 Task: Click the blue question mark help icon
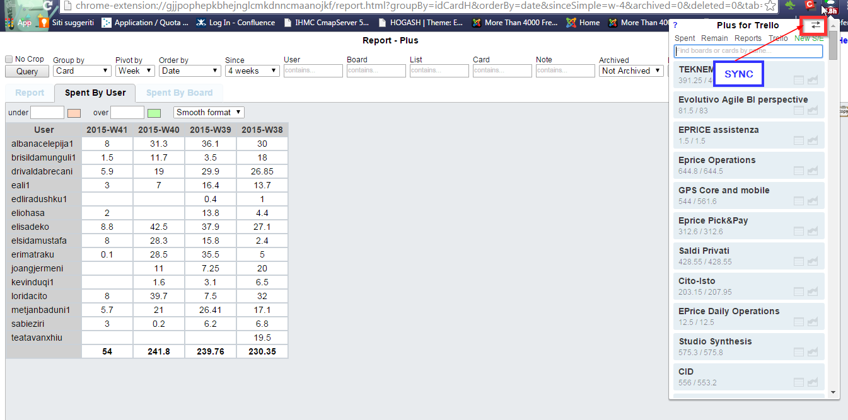[x=676, y=25]
